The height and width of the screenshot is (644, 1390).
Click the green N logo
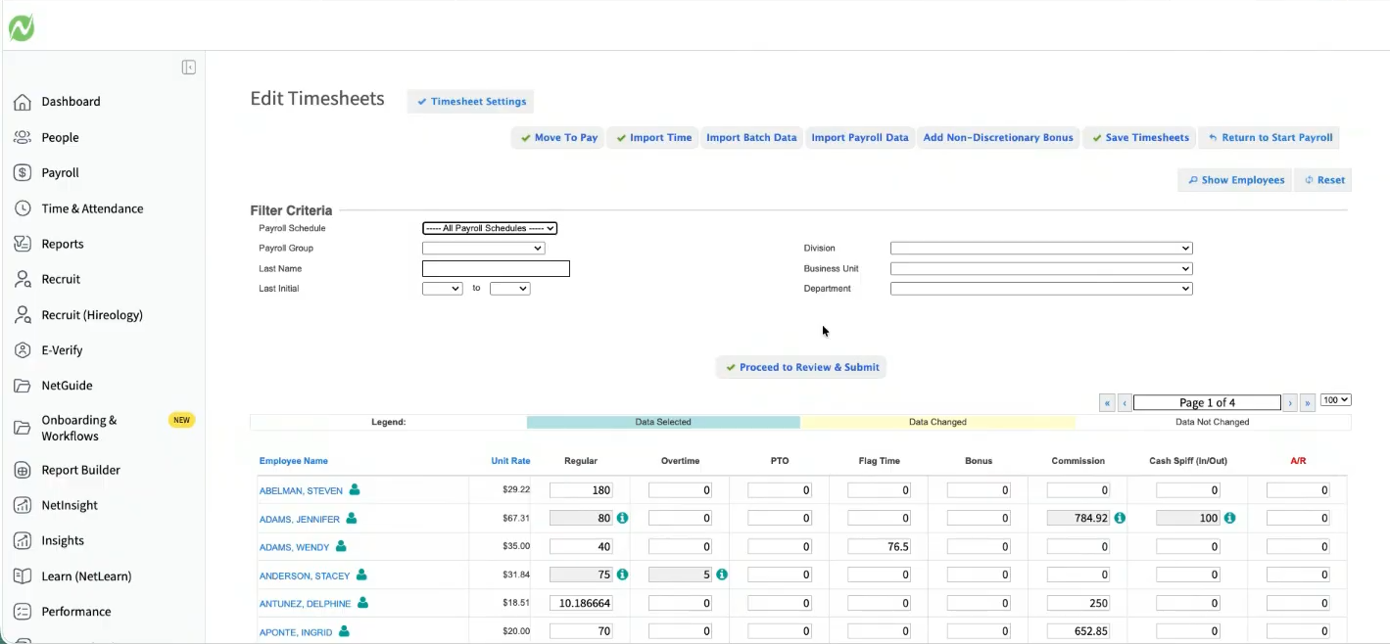point(22,28)
